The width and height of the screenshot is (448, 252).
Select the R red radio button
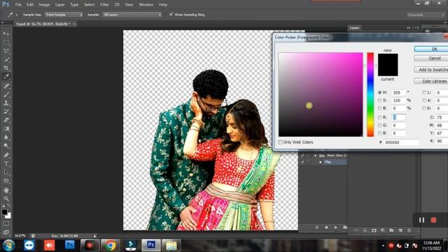(379, 118)
